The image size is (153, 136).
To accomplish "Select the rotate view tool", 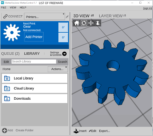I will click(x=84, y=23).
